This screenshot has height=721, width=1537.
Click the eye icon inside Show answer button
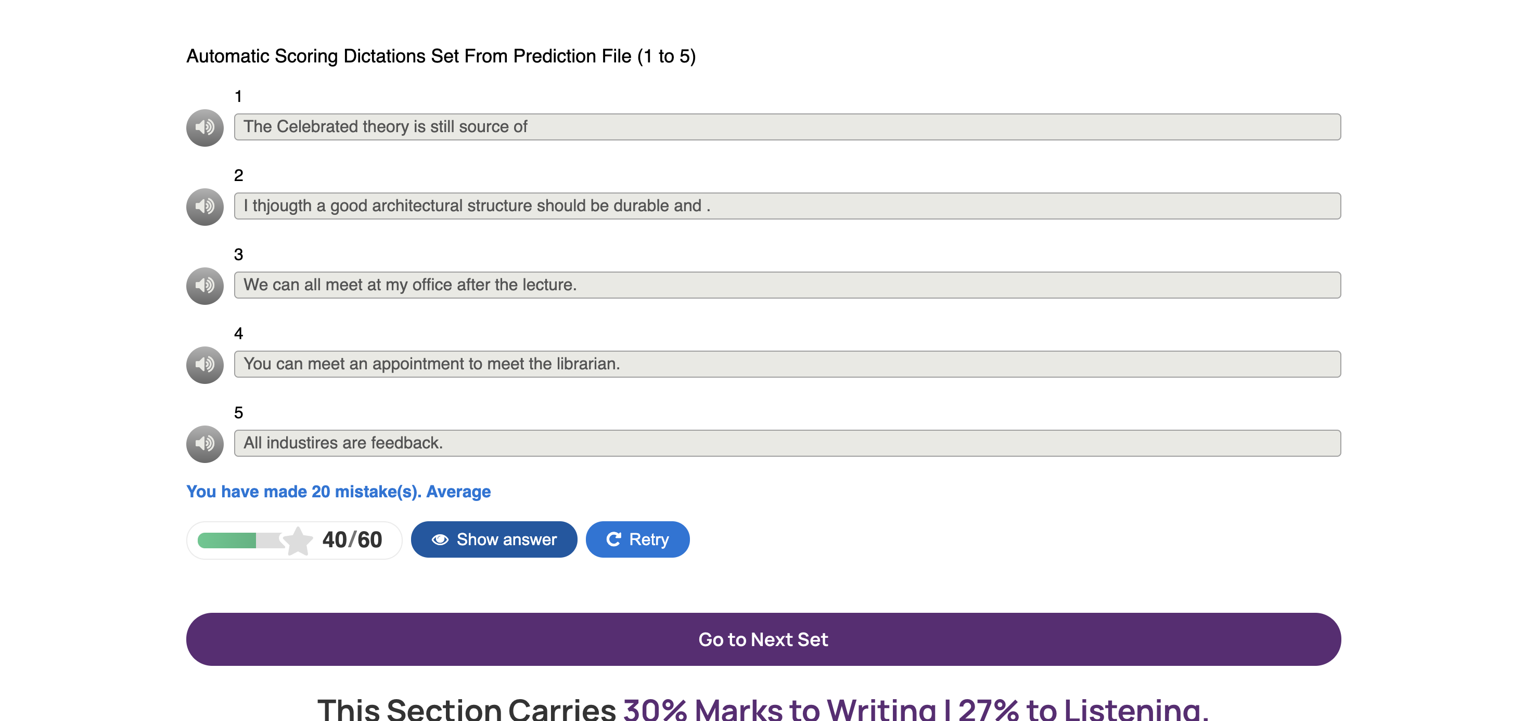[440, 539]
